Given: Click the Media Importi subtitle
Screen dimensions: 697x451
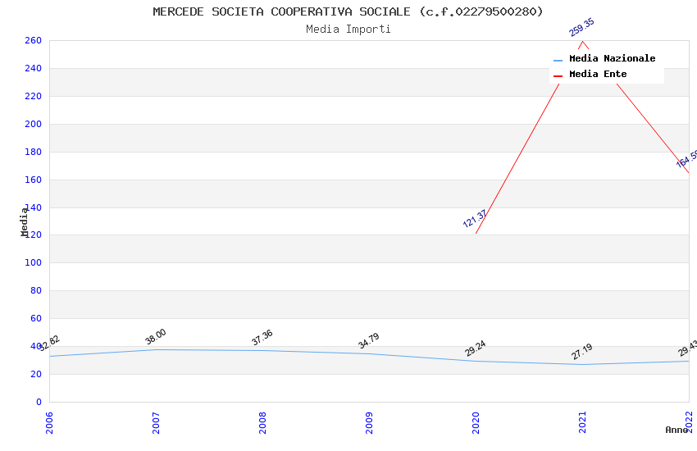Looking at the screenshot, I should [x=348, y=30].
